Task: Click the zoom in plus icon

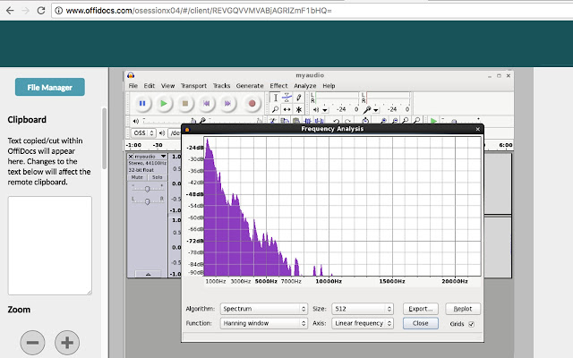Action: [x=67, y=342]
